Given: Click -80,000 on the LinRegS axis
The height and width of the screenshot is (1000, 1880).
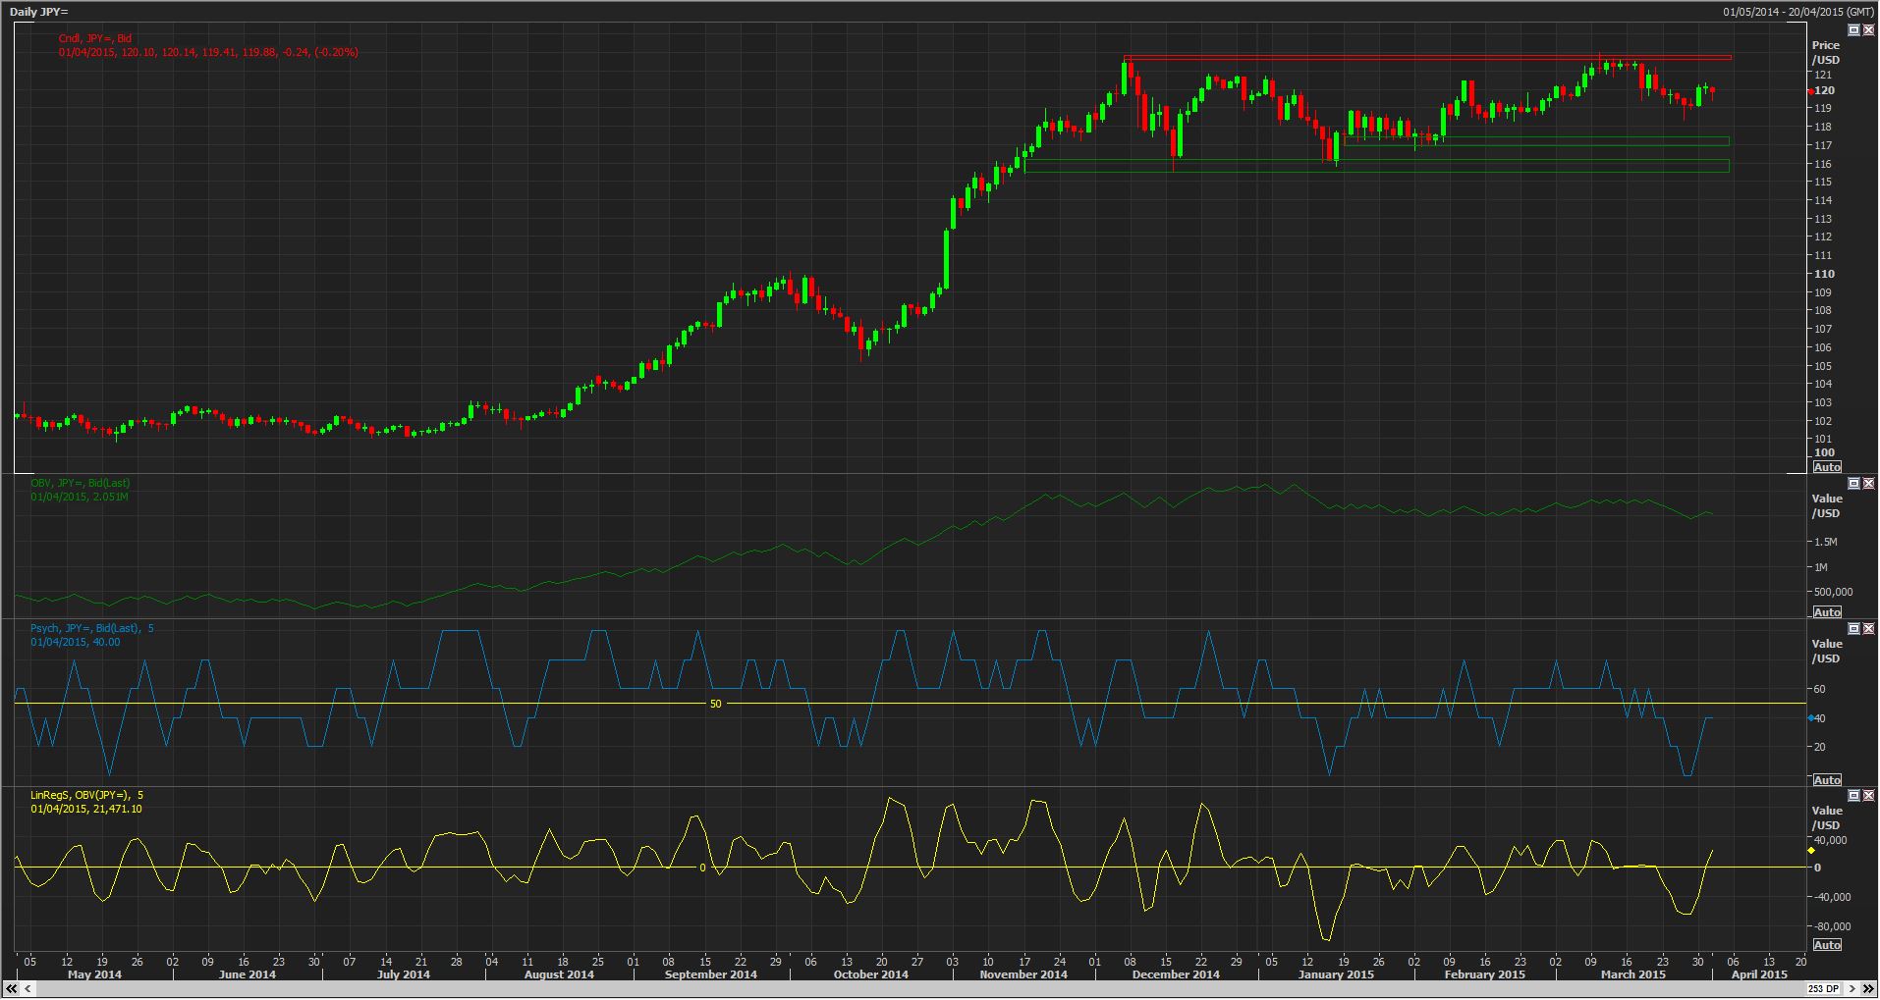Looking at the screenshot, I should coord(1832,926).
